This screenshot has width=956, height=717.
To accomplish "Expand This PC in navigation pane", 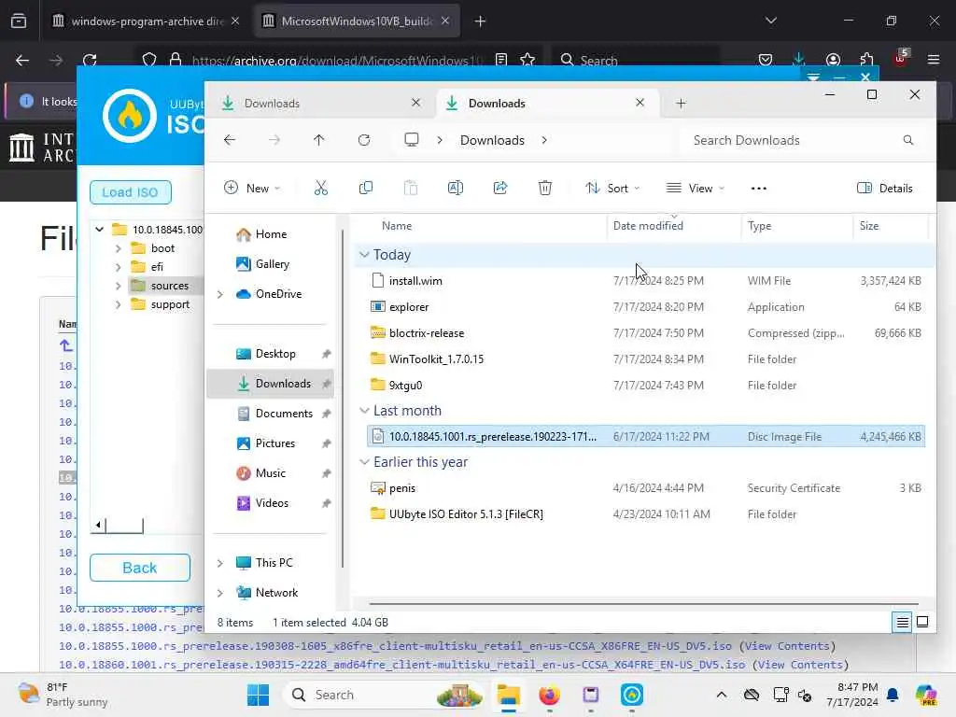I will pyautogui.click(x=220, y=563).
